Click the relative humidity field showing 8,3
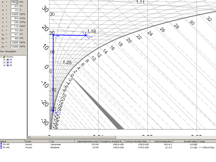This screenshot has height=162, width=216. pos(15,10)
